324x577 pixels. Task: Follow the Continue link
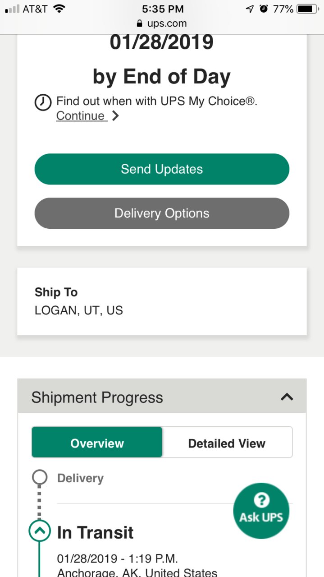point(81,116)
